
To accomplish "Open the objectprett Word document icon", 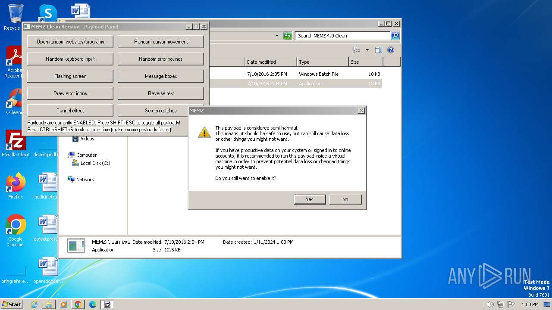I will pos(47,228).
